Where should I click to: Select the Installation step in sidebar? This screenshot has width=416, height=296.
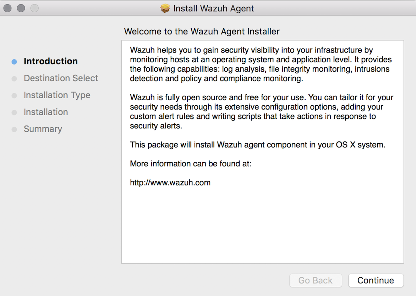click(x=46, y=112)
